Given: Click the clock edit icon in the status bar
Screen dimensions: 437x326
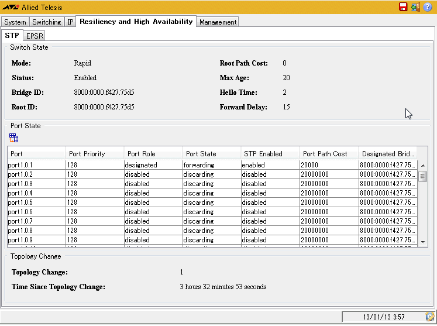Looking at the screenshot, I should [430, 317].
